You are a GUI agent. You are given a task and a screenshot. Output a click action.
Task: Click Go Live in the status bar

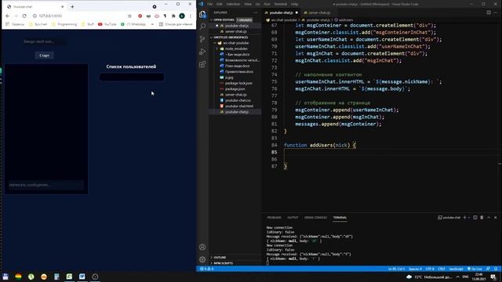coord(475,269)
